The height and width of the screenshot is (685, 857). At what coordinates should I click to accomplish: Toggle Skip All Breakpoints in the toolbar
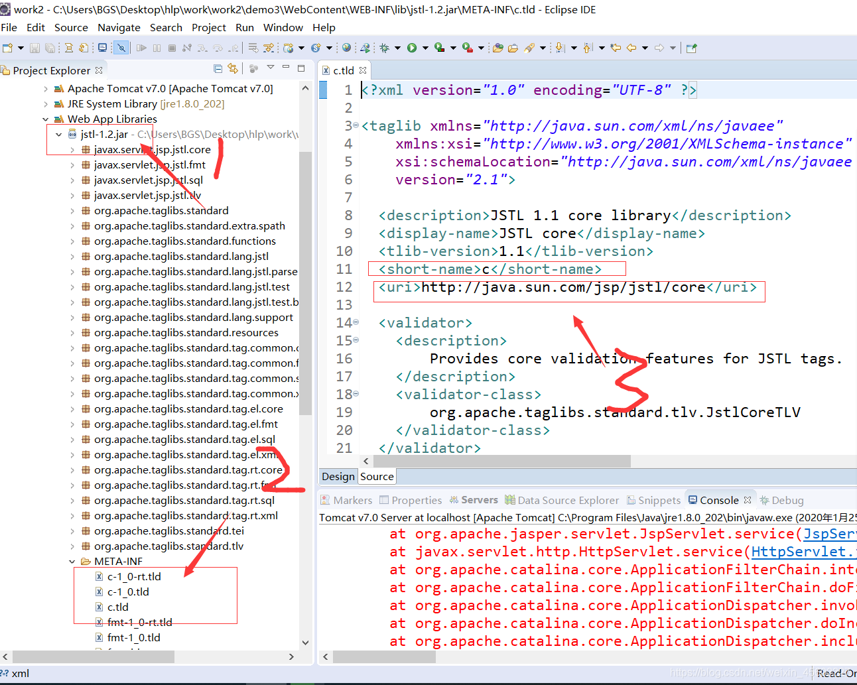121,48
